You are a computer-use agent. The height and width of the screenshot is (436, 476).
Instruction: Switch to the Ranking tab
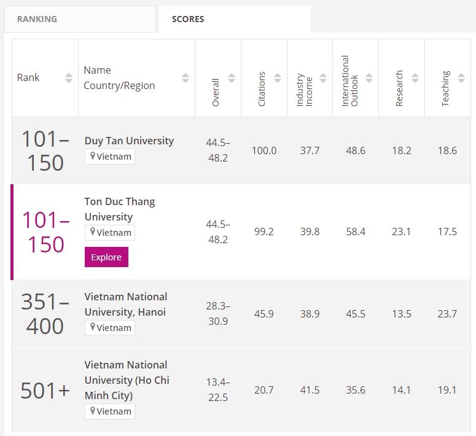pos(80,19)
